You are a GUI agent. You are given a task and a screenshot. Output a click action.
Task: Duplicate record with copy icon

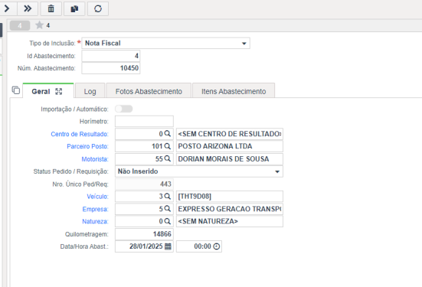pos(74,8)
